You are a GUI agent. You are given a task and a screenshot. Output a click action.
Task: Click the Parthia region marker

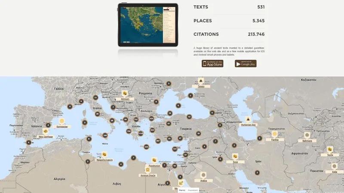[x=274, y=134]
